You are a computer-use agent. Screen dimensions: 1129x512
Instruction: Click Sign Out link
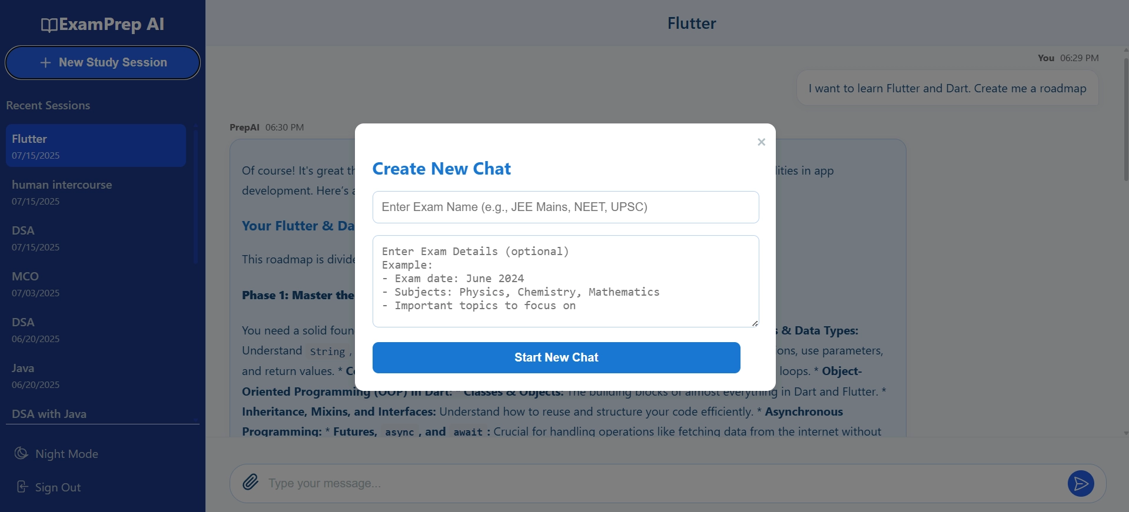57,487
